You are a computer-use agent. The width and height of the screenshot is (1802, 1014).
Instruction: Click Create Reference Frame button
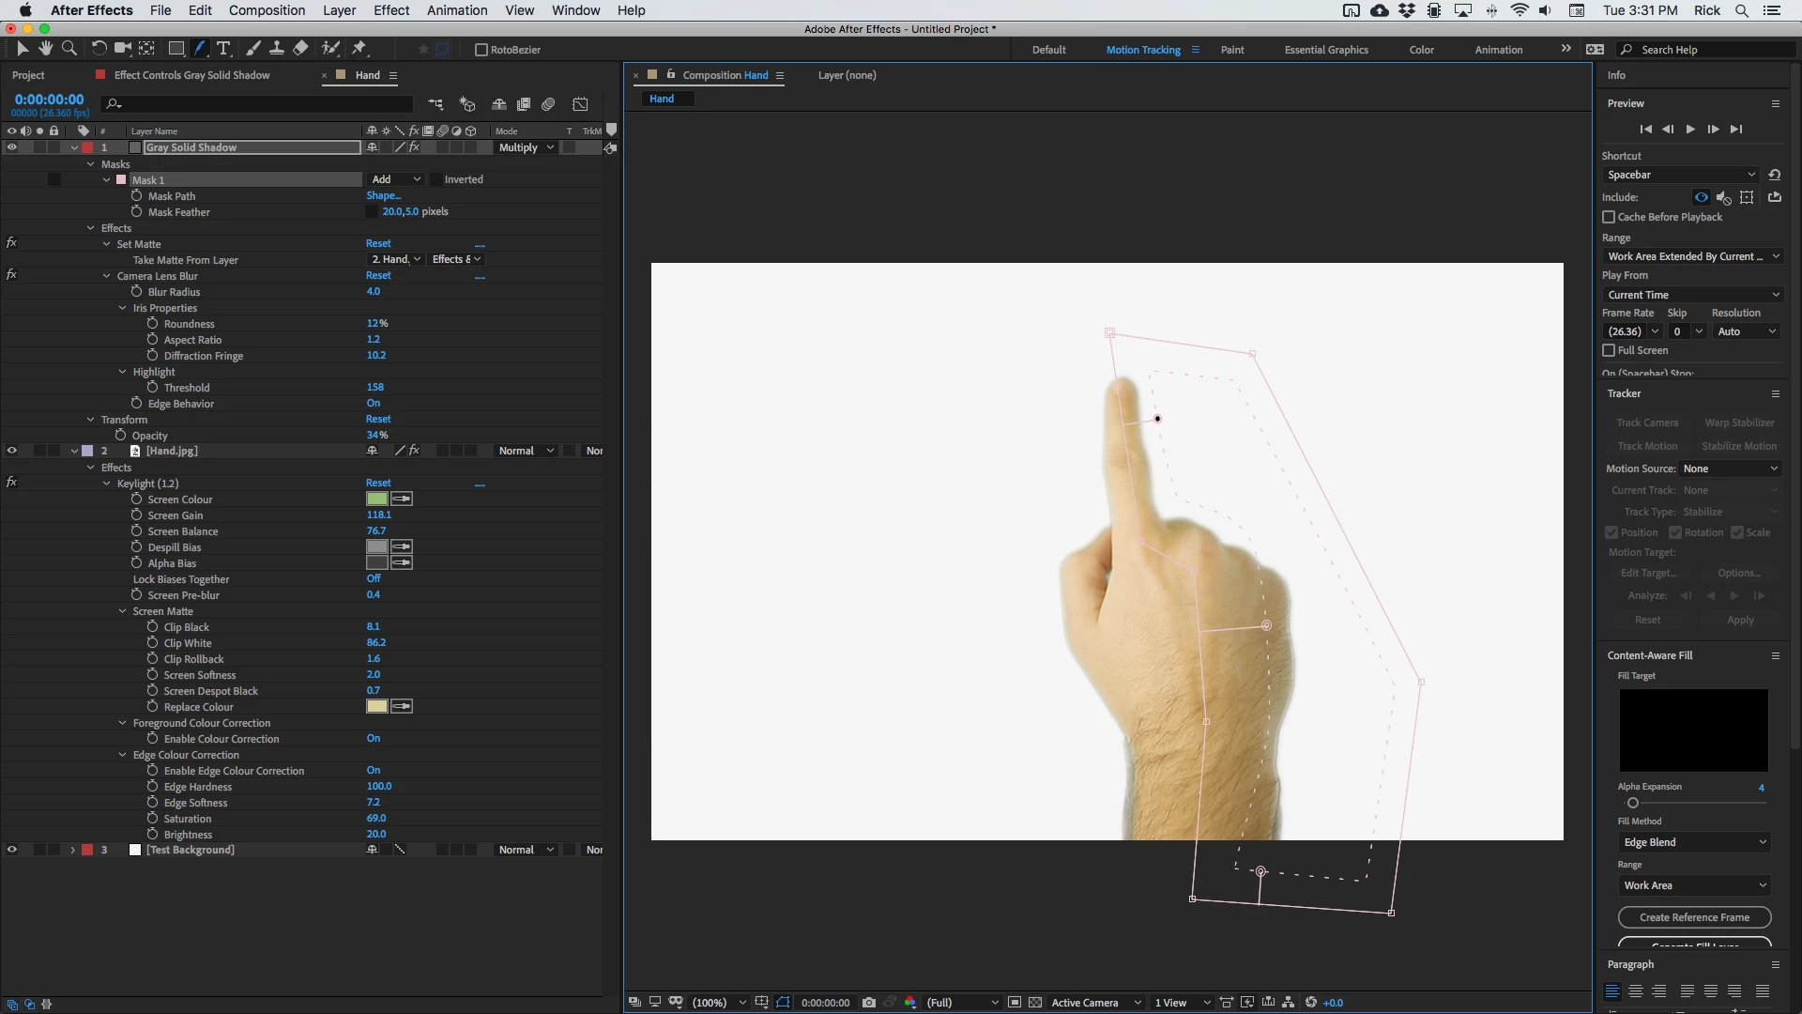(x=1694, y=917)
